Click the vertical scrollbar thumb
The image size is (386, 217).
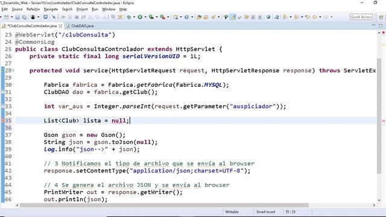pos(379,116)
